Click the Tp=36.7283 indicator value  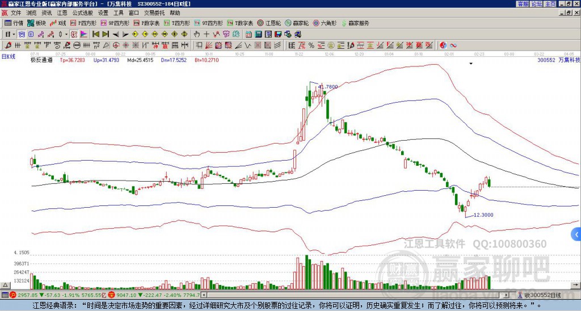73,60
